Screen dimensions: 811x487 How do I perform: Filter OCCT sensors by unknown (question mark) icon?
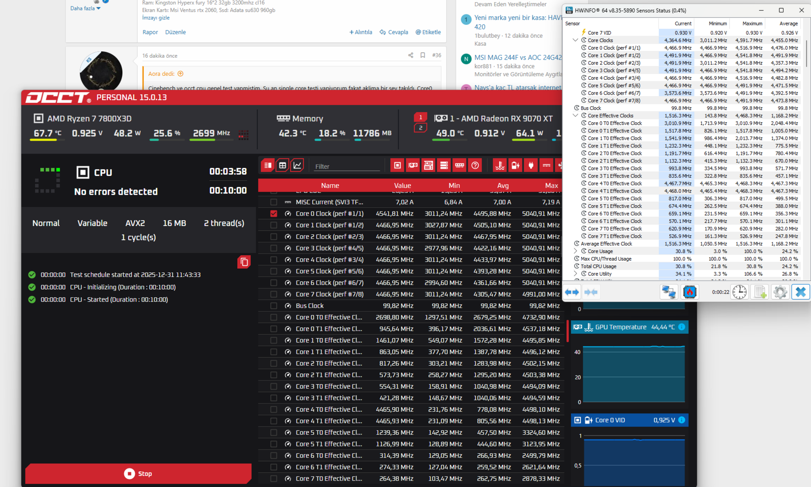coord(475,165)
